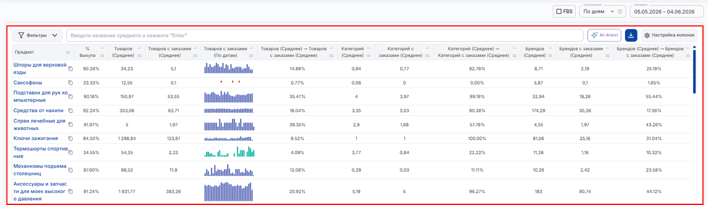This screenshot has height=205, width=708.
Task: Click the vertical table scrollbar
Action: pyautogui.click(x=694, y=71)
